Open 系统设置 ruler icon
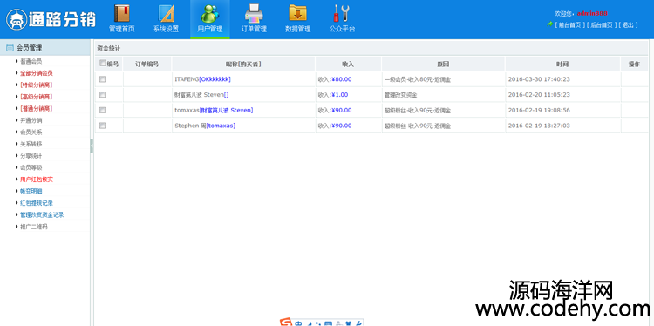The image size is (654, 326). [166, 13]
